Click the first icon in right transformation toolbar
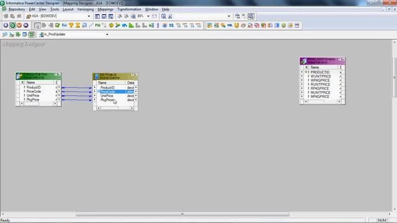397x223 pixels. click(x=210, y=25)
